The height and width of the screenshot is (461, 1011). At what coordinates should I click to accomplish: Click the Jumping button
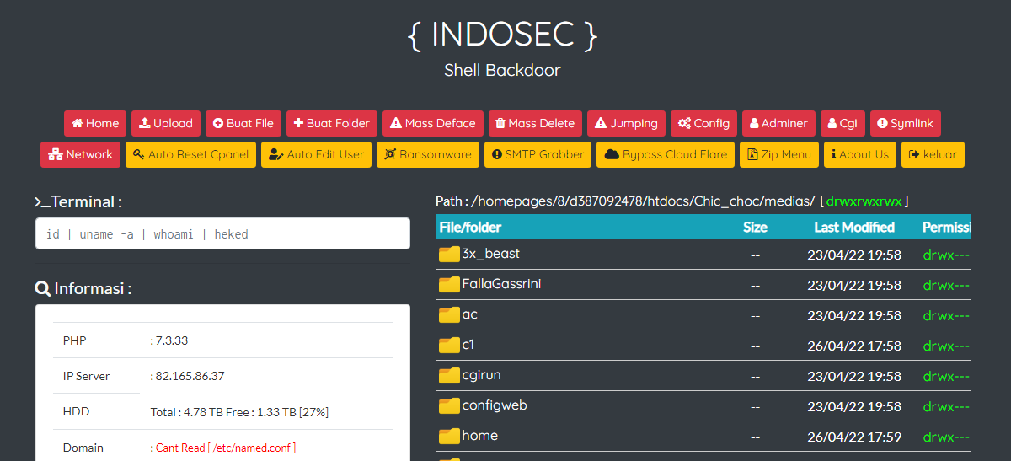tap(626, 123)
